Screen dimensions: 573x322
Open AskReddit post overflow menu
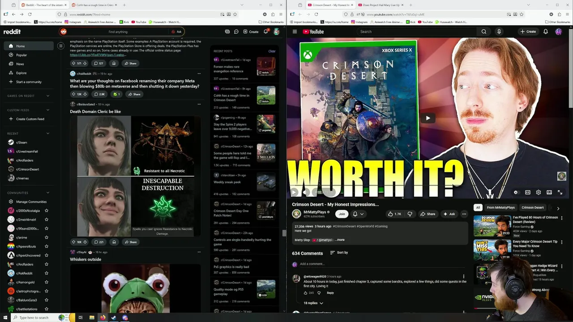click(x=199, y=74)
